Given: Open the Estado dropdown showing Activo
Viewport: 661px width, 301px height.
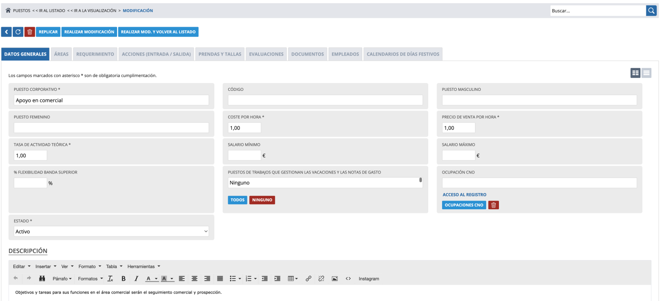Looking at the screenshot, I should coord(111,232).
